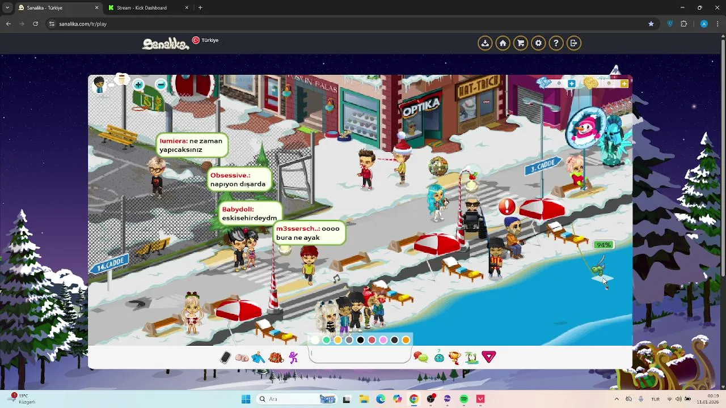Open the settings gear in game header
This screenshot has width=726, height=408.
(538, 43)
